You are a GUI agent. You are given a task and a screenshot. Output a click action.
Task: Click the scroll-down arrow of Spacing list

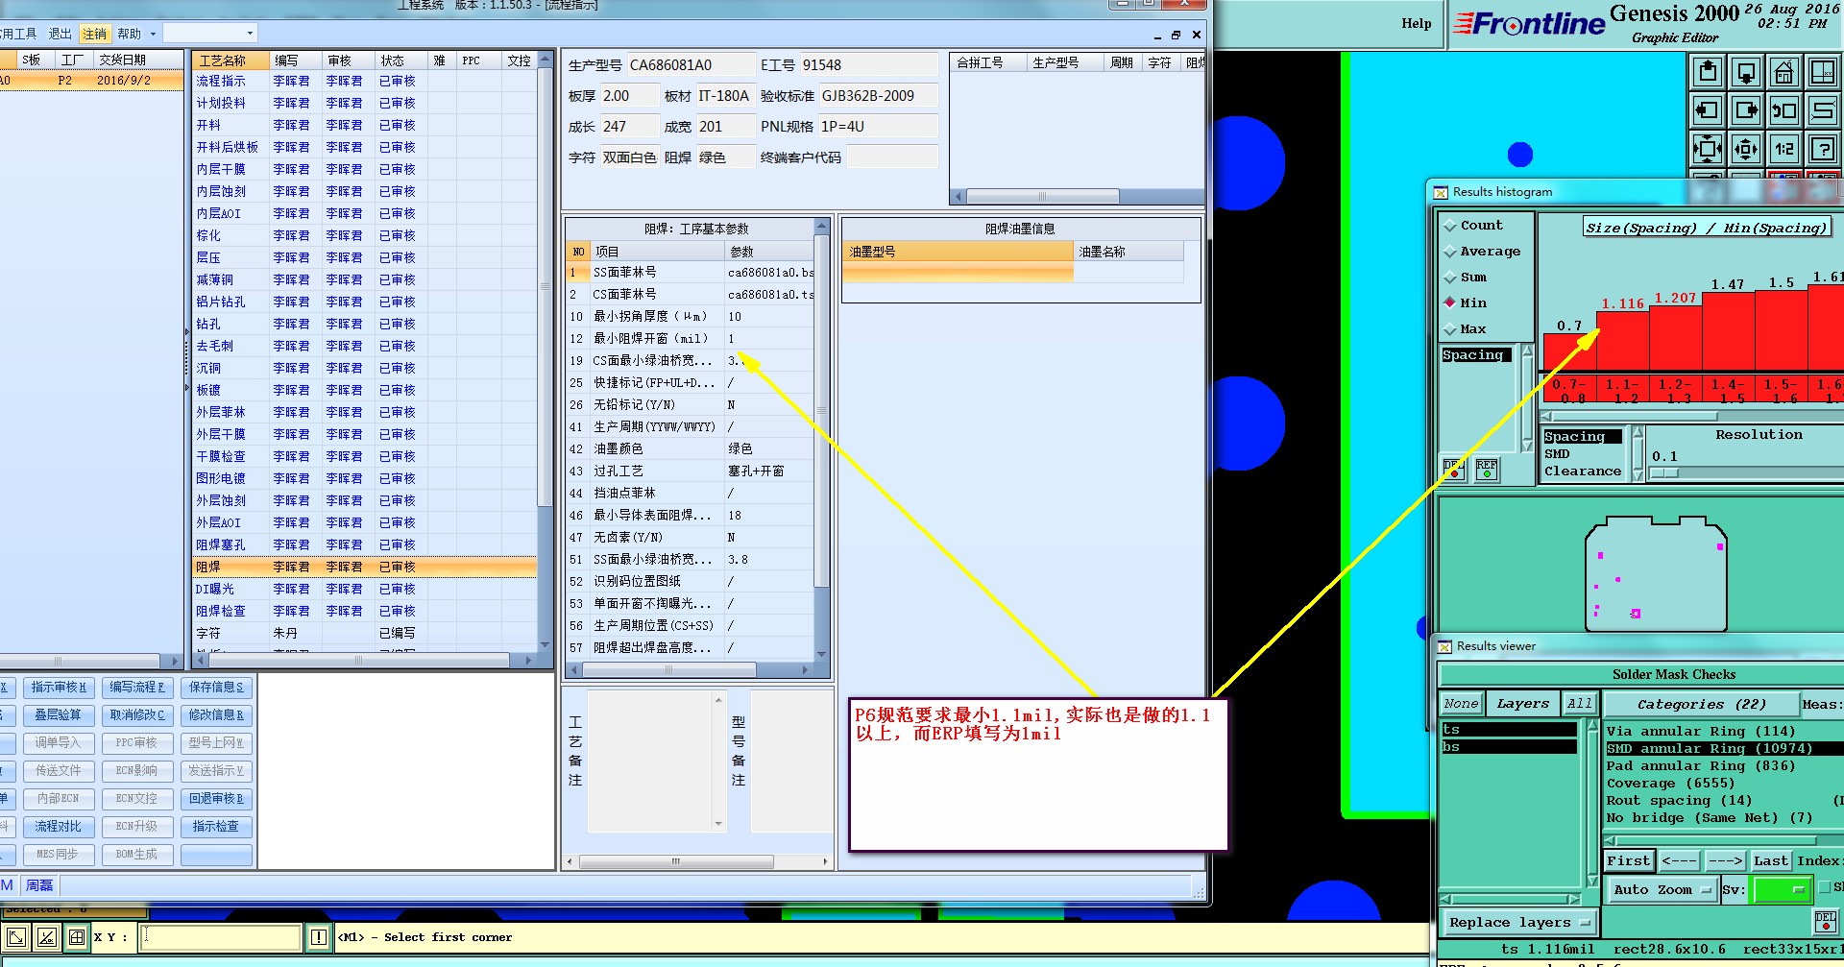pyautogui.click(x=1527, y=446)
